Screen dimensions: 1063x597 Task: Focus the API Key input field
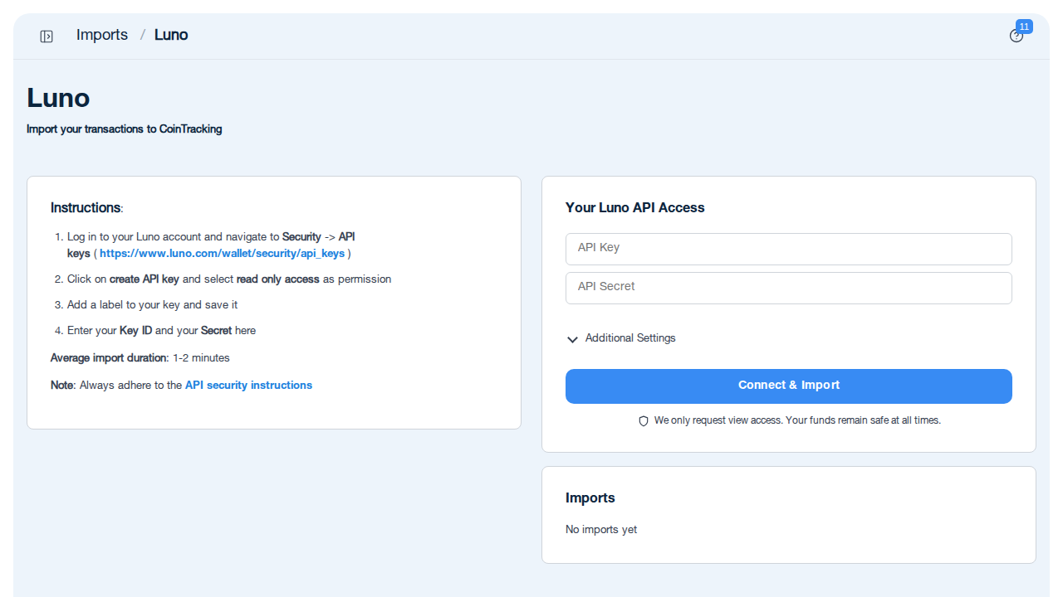pos(789,249)
